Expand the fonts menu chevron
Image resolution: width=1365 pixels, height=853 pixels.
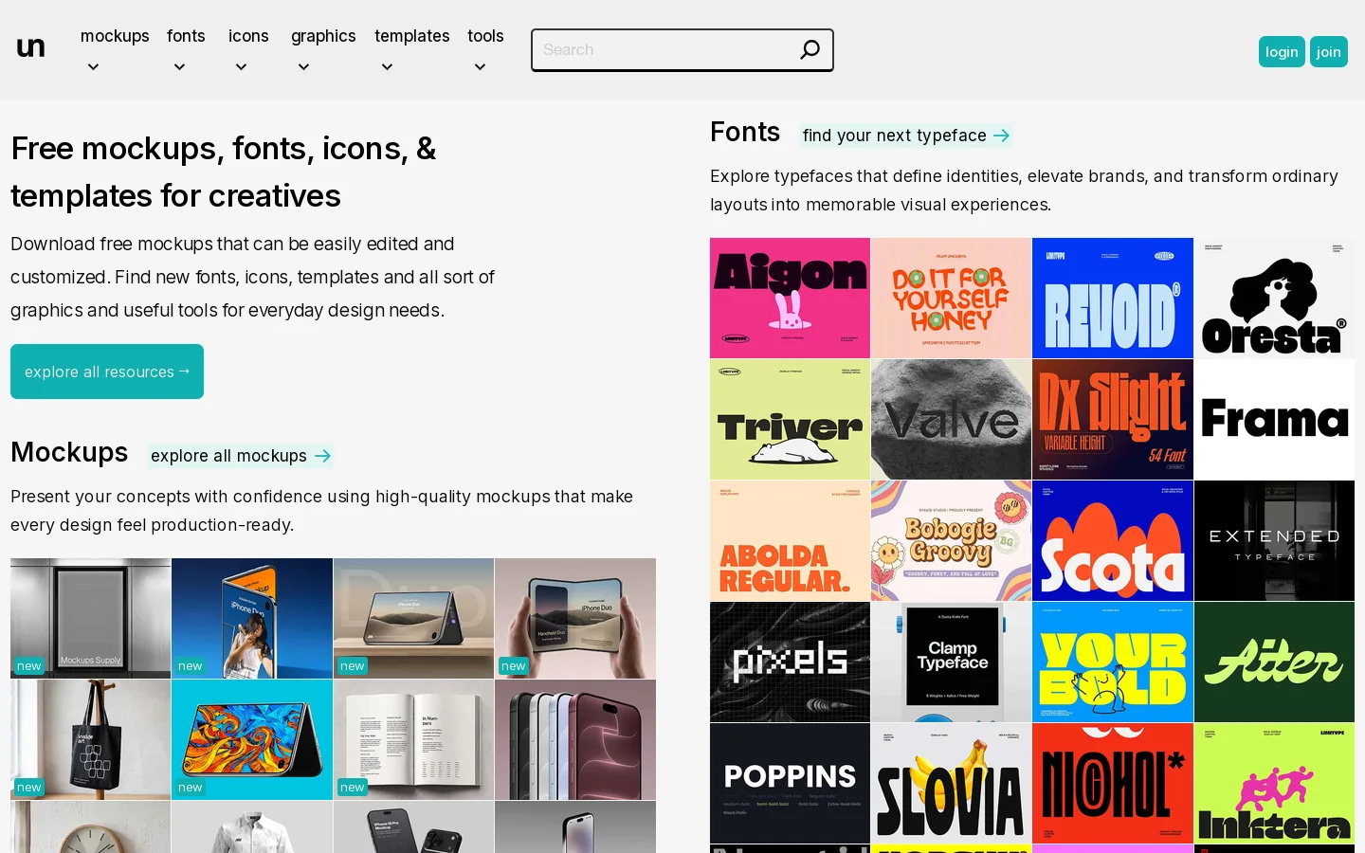click(179, 67)
